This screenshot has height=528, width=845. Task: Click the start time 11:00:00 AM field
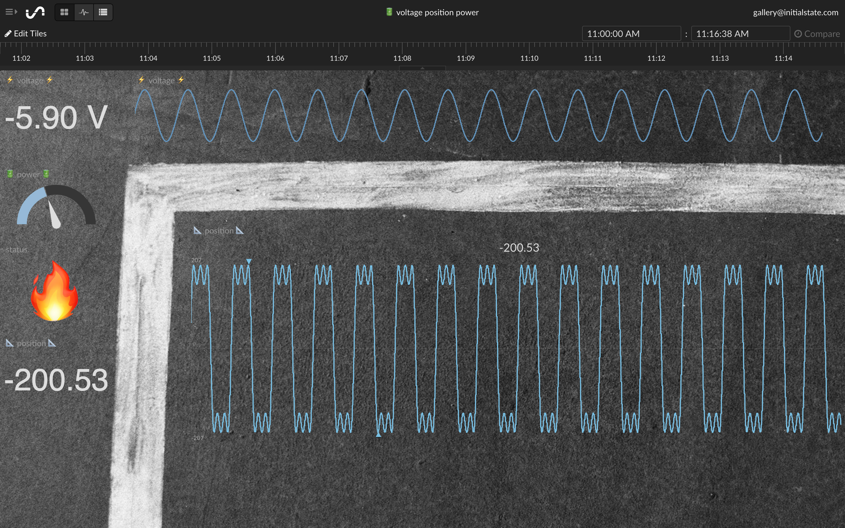pos(631,34)
